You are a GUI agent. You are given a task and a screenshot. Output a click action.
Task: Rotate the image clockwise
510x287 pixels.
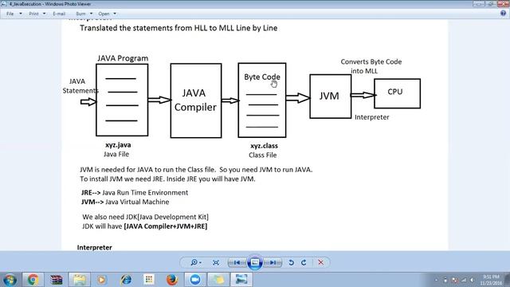coord(304,262)
